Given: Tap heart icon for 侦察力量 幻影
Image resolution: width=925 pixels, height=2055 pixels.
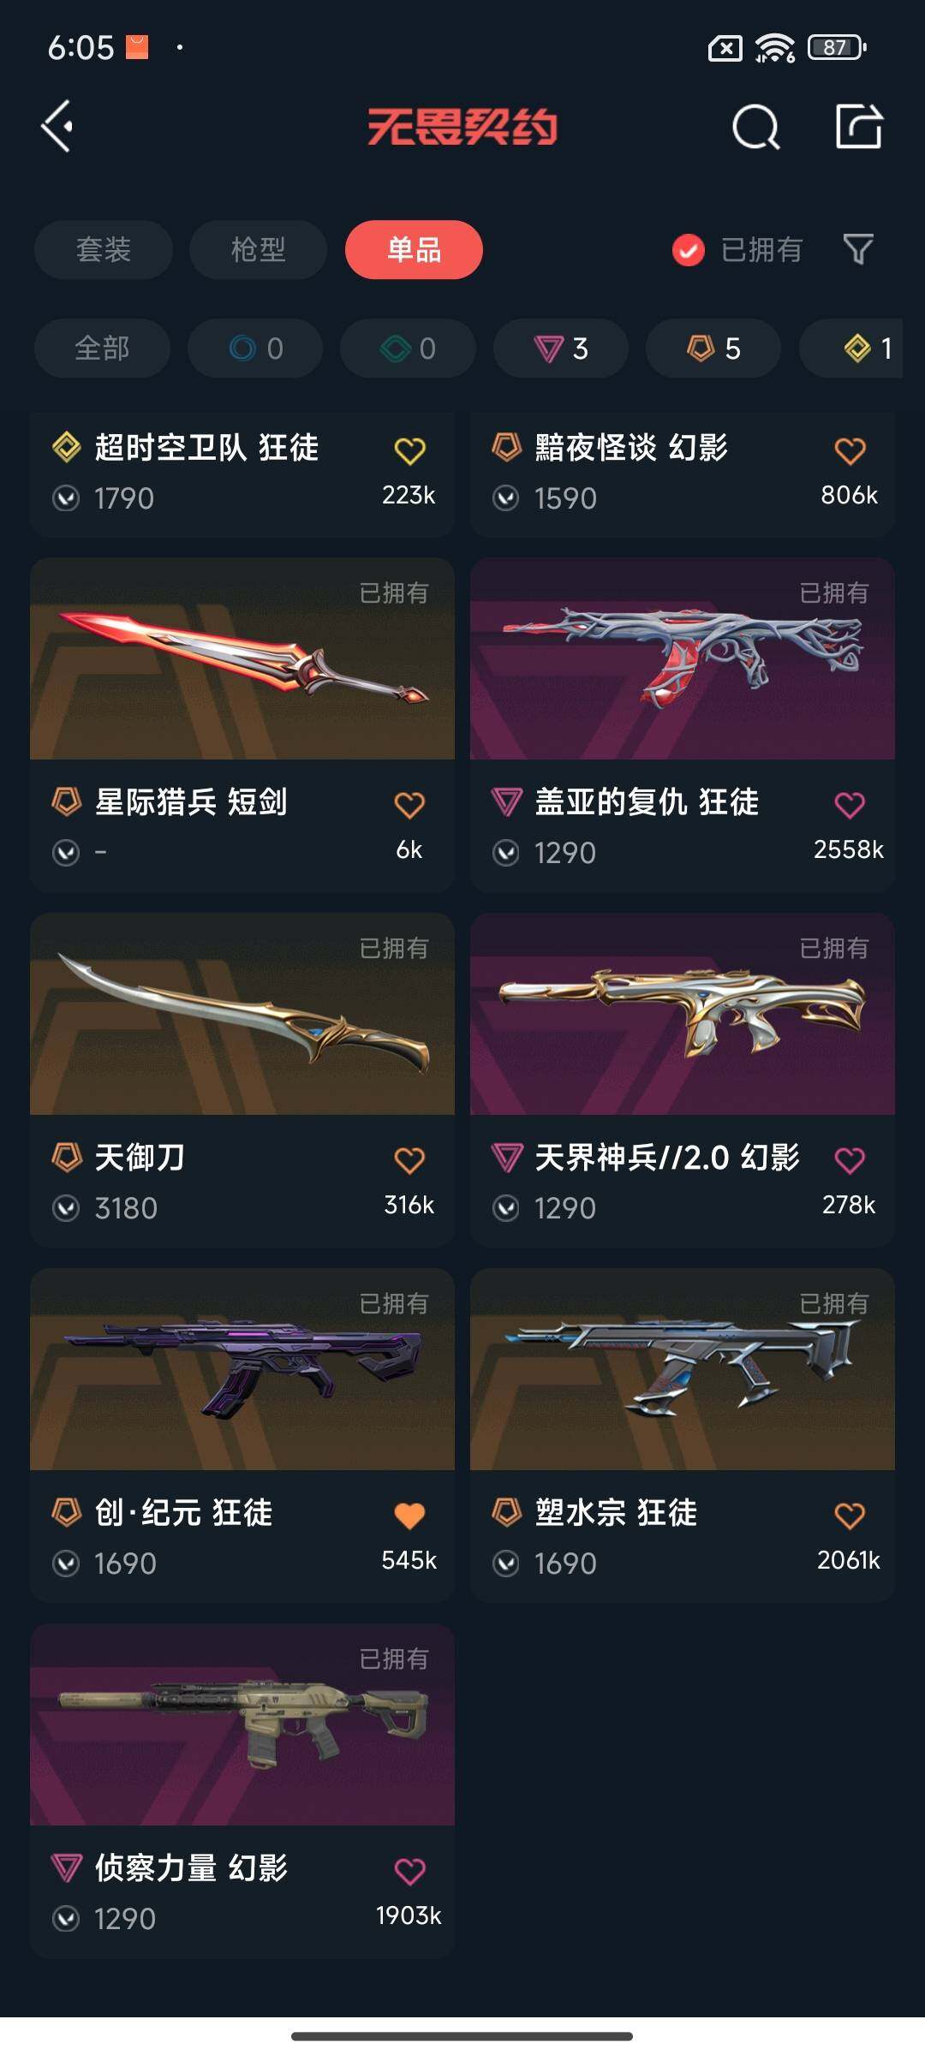Looking at the screenshot, I should [x=409, y=1871].
